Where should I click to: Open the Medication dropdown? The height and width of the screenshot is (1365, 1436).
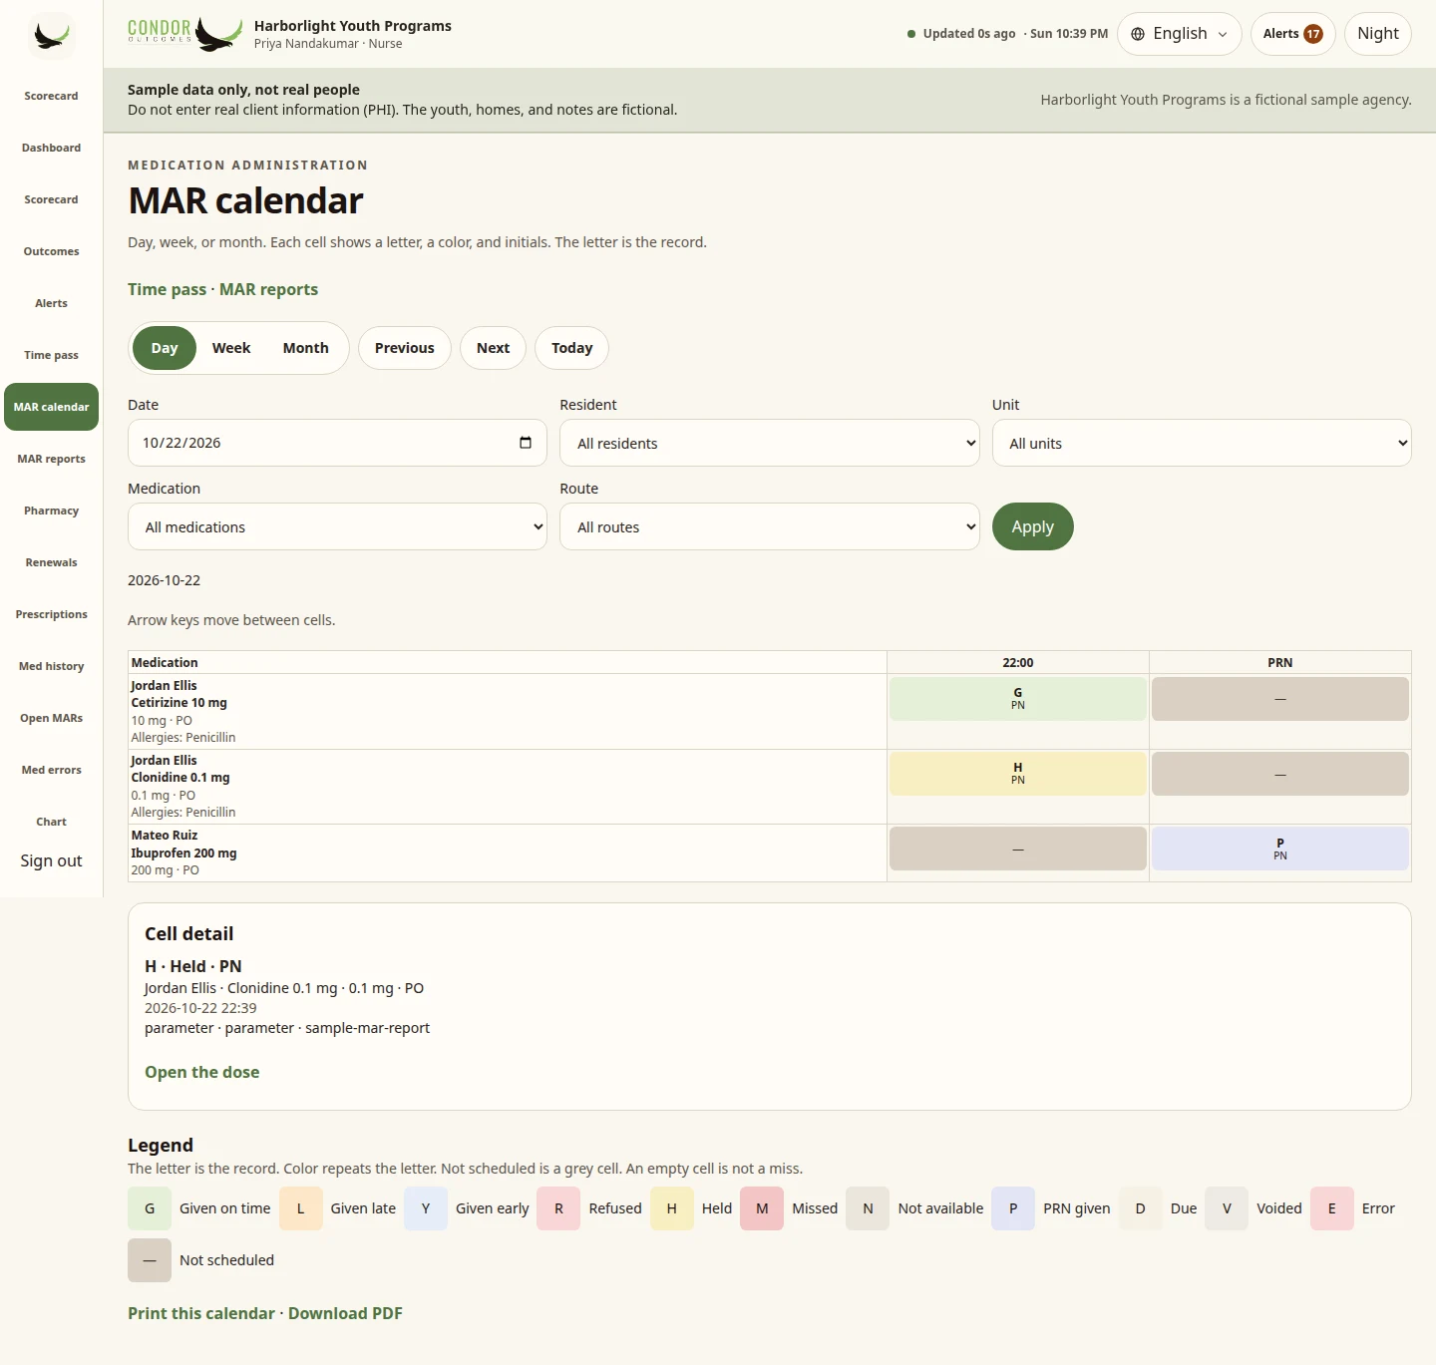[x=337, y=526]
